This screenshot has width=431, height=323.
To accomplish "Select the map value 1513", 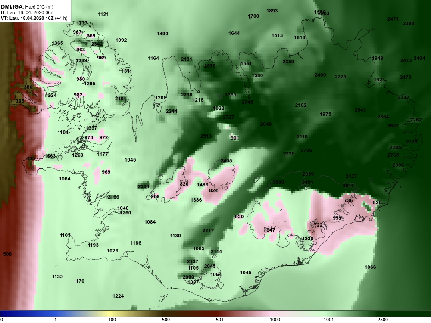I will tap(277, 35).
